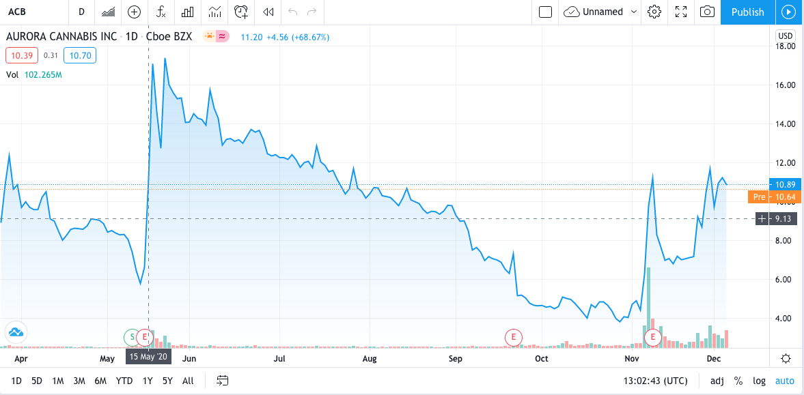Image resolution: width=804 pixels, height=395 pixels.
Task: Take a chart snapshot with camera icon
Action: (708, 12)
